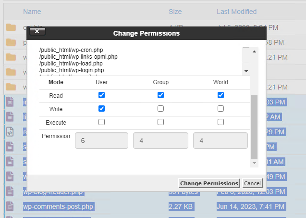
Task: Click the wp-blog-header.php file icon
Action: pos(10,192)
